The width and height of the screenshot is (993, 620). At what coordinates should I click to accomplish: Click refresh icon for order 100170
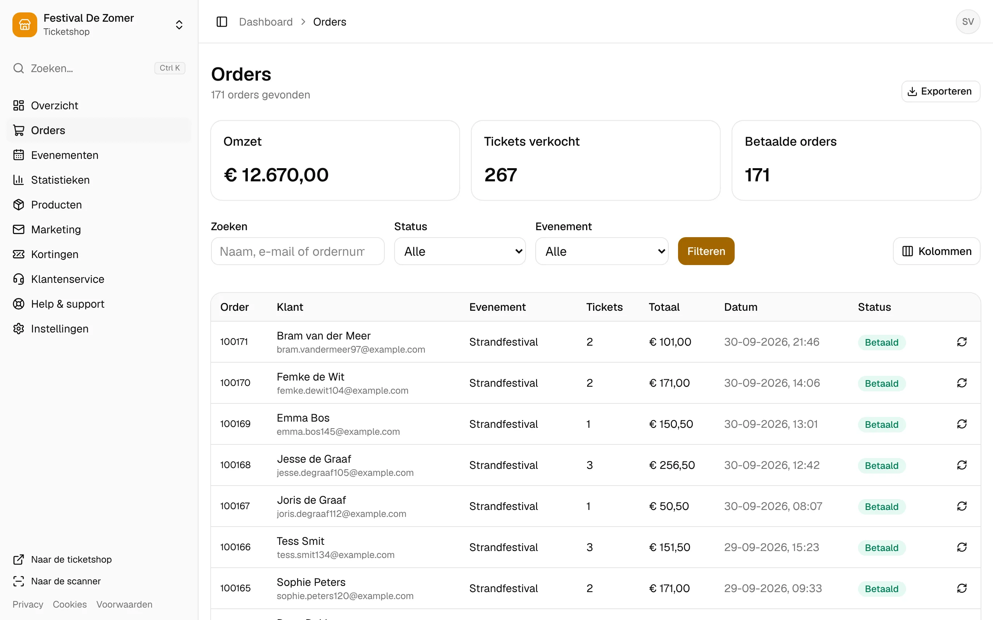(962, 382)
